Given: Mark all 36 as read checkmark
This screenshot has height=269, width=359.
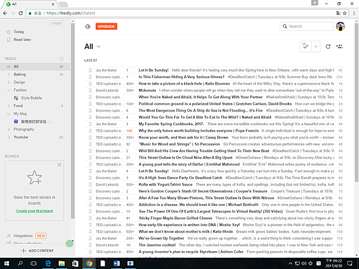Looking at the screenshot, I should click(x=305, y=47).
